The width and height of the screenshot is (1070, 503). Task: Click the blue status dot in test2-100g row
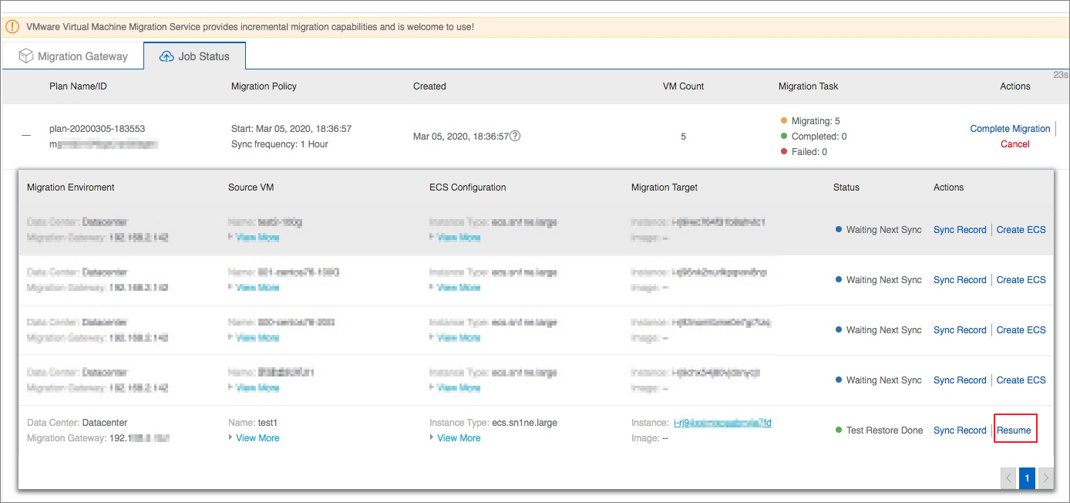(x=839, y=230)
